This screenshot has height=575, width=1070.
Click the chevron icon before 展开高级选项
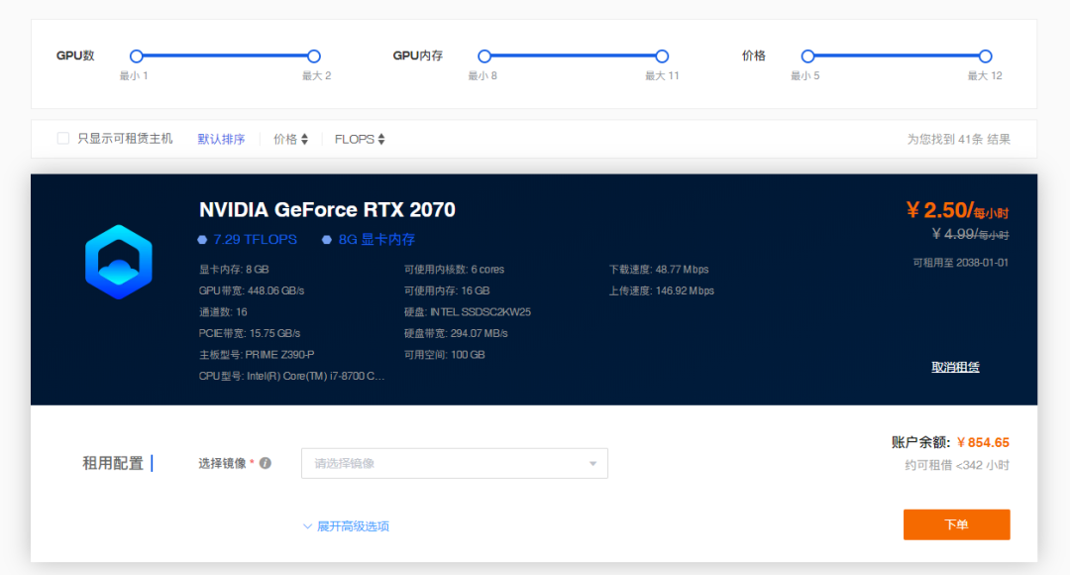coord(307,525)
